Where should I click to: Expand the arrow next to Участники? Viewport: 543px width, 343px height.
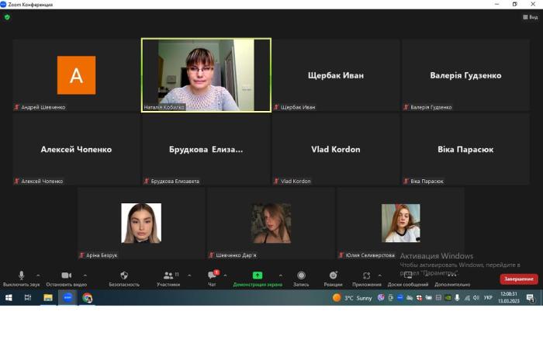click(189, 275)
